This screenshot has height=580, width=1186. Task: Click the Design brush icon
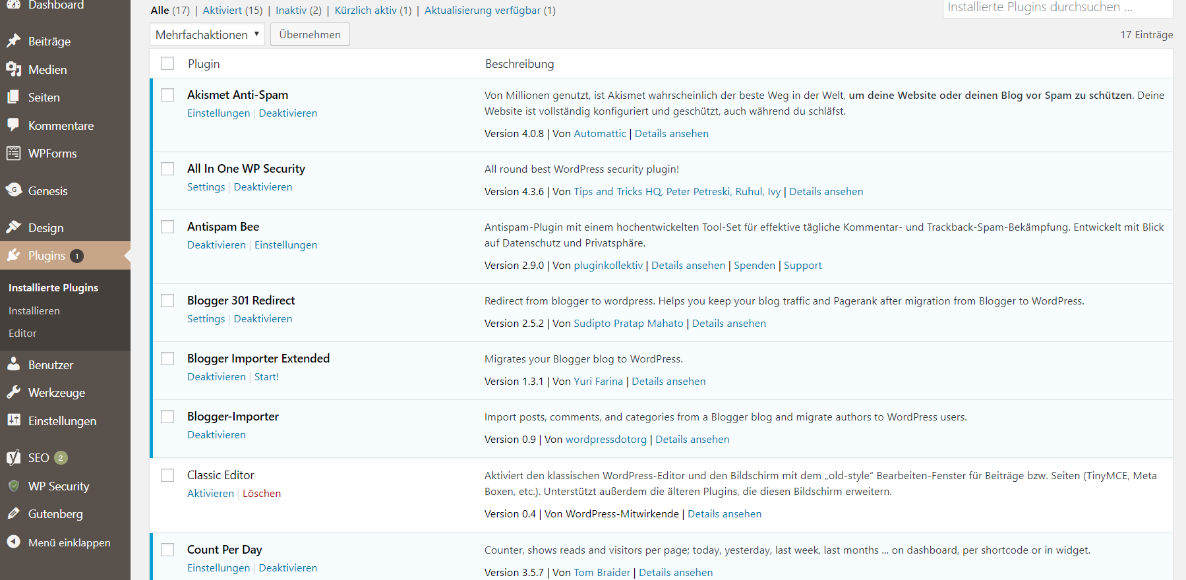pyautogui.click(x=13, y=227)
